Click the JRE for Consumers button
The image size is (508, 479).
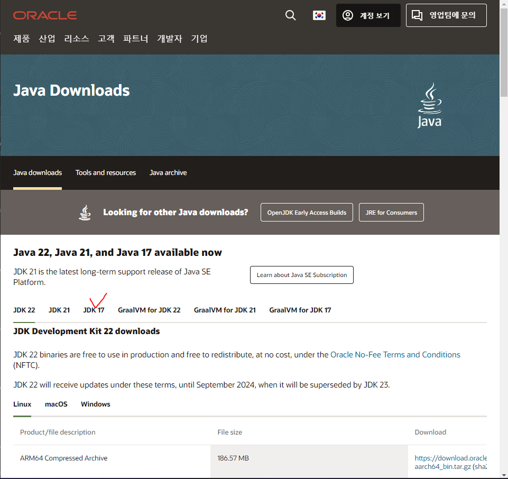tap(391, 213)
